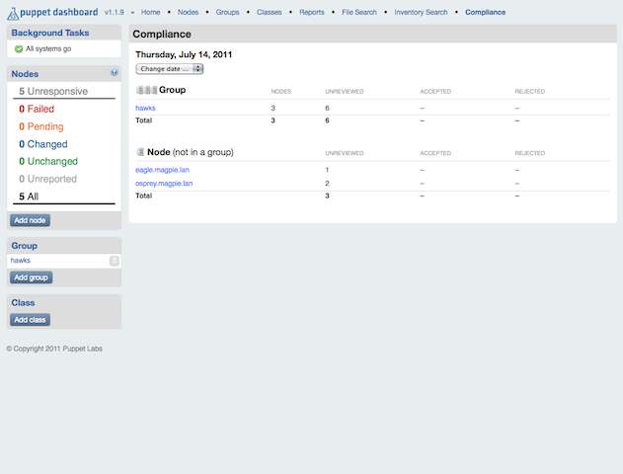The height and width of the screenshot is (474, 623).
Task: Filter nodes by 0 Unreported
Action: pyautogui.click(x=47, y=179)
